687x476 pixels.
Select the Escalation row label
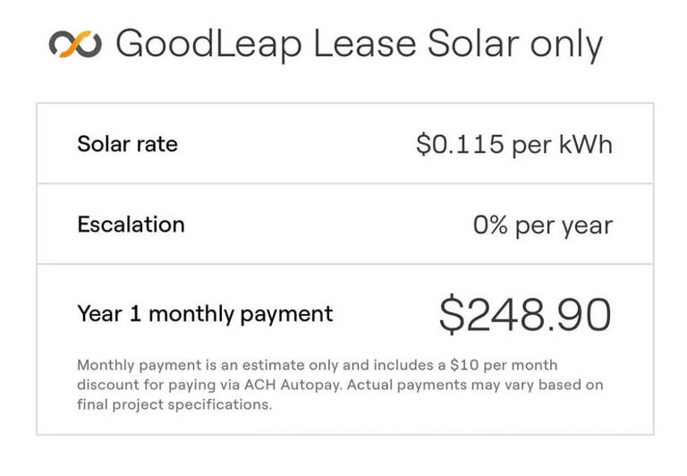point(131,224)
